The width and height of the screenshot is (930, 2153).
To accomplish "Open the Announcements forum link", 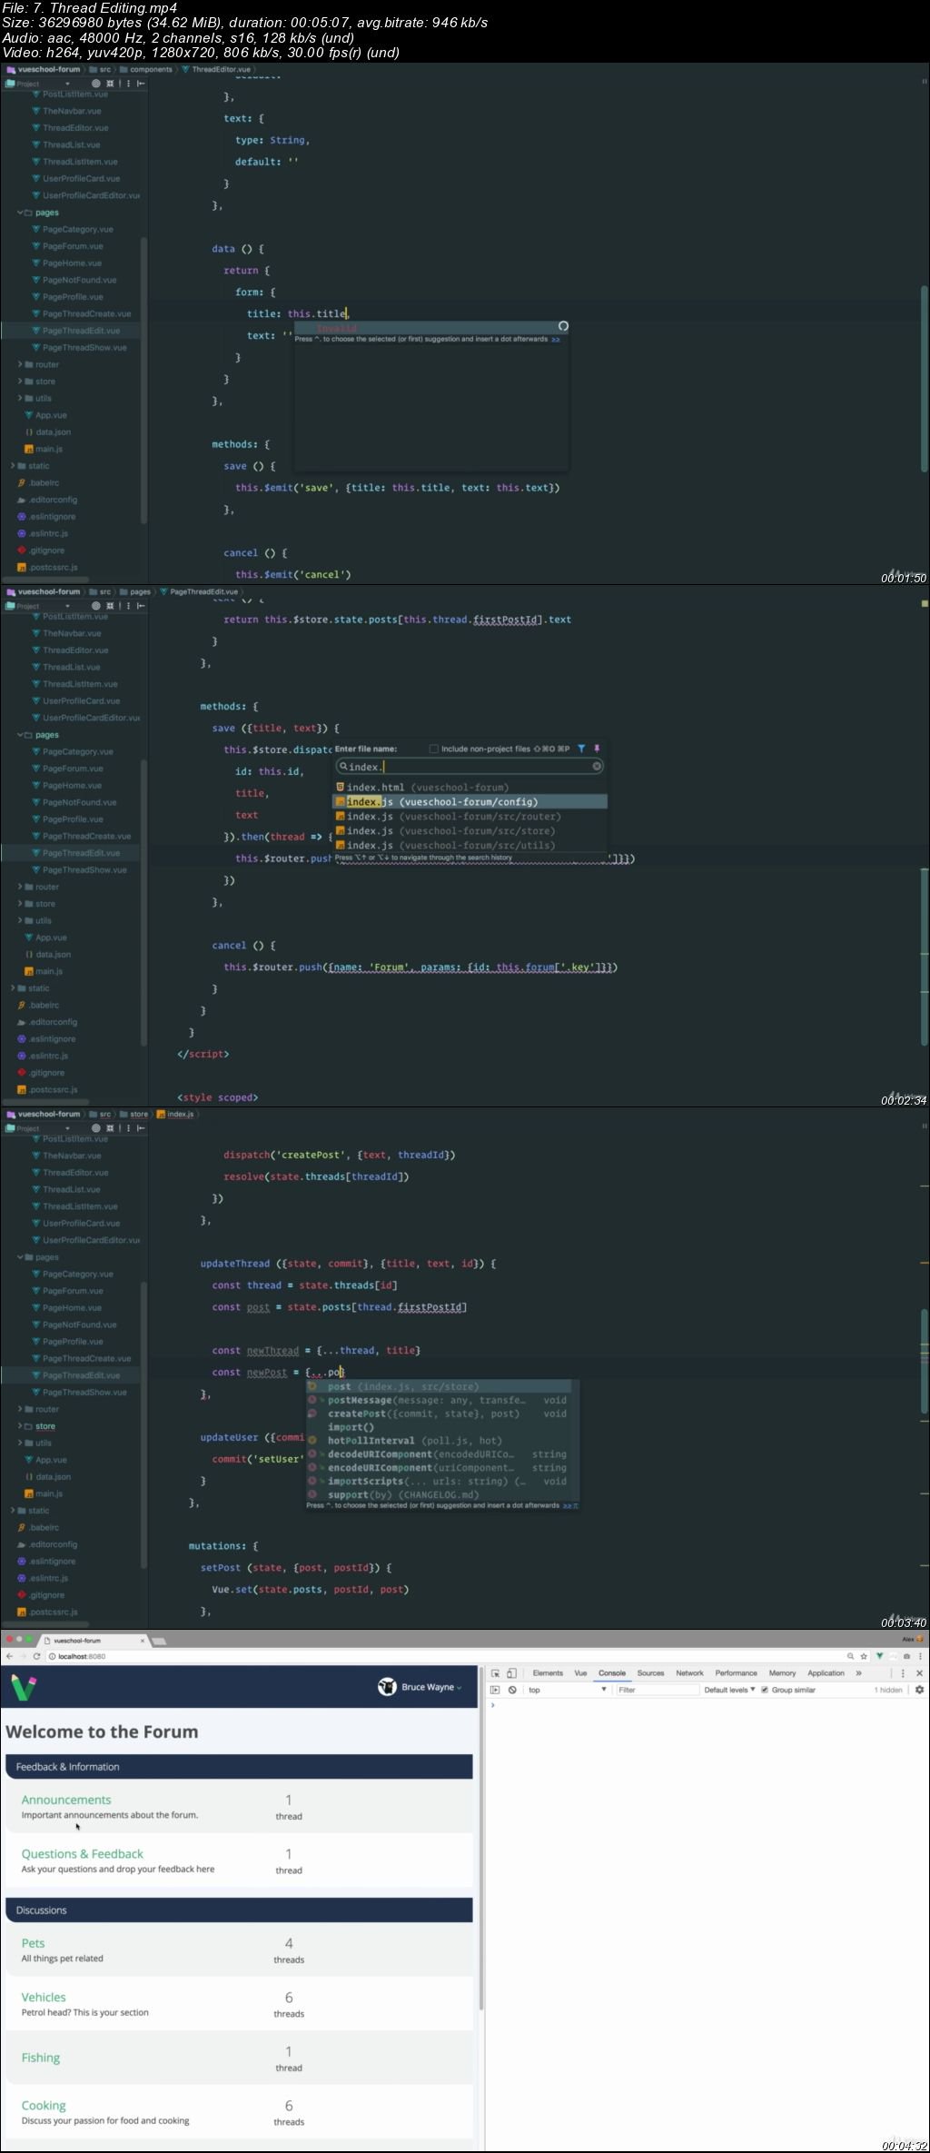I will click(66, 1800).
